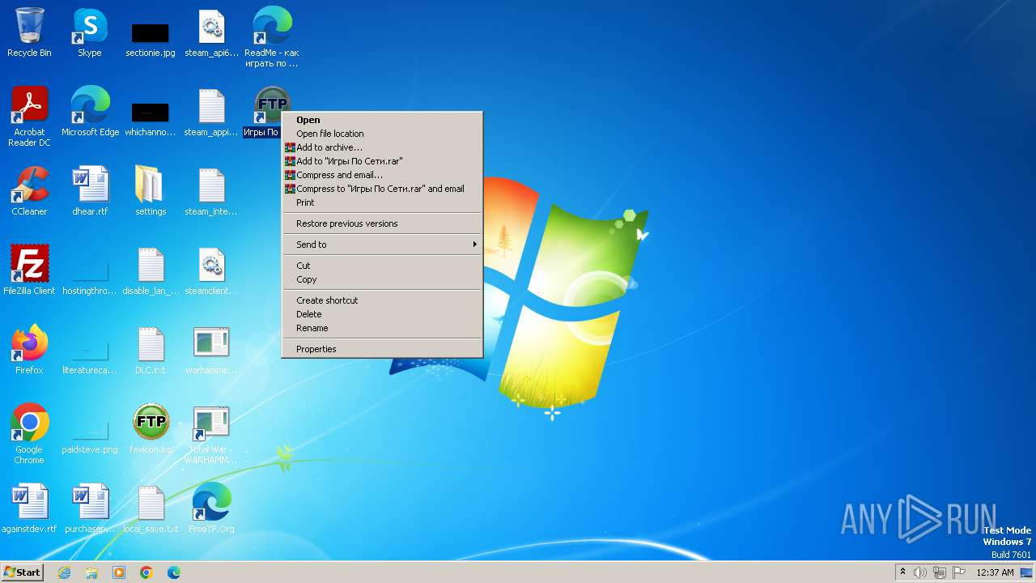Viewport: 1036px width, 583px height.
Task: Open the volume speaker tray icon
Action: (920, 572)
